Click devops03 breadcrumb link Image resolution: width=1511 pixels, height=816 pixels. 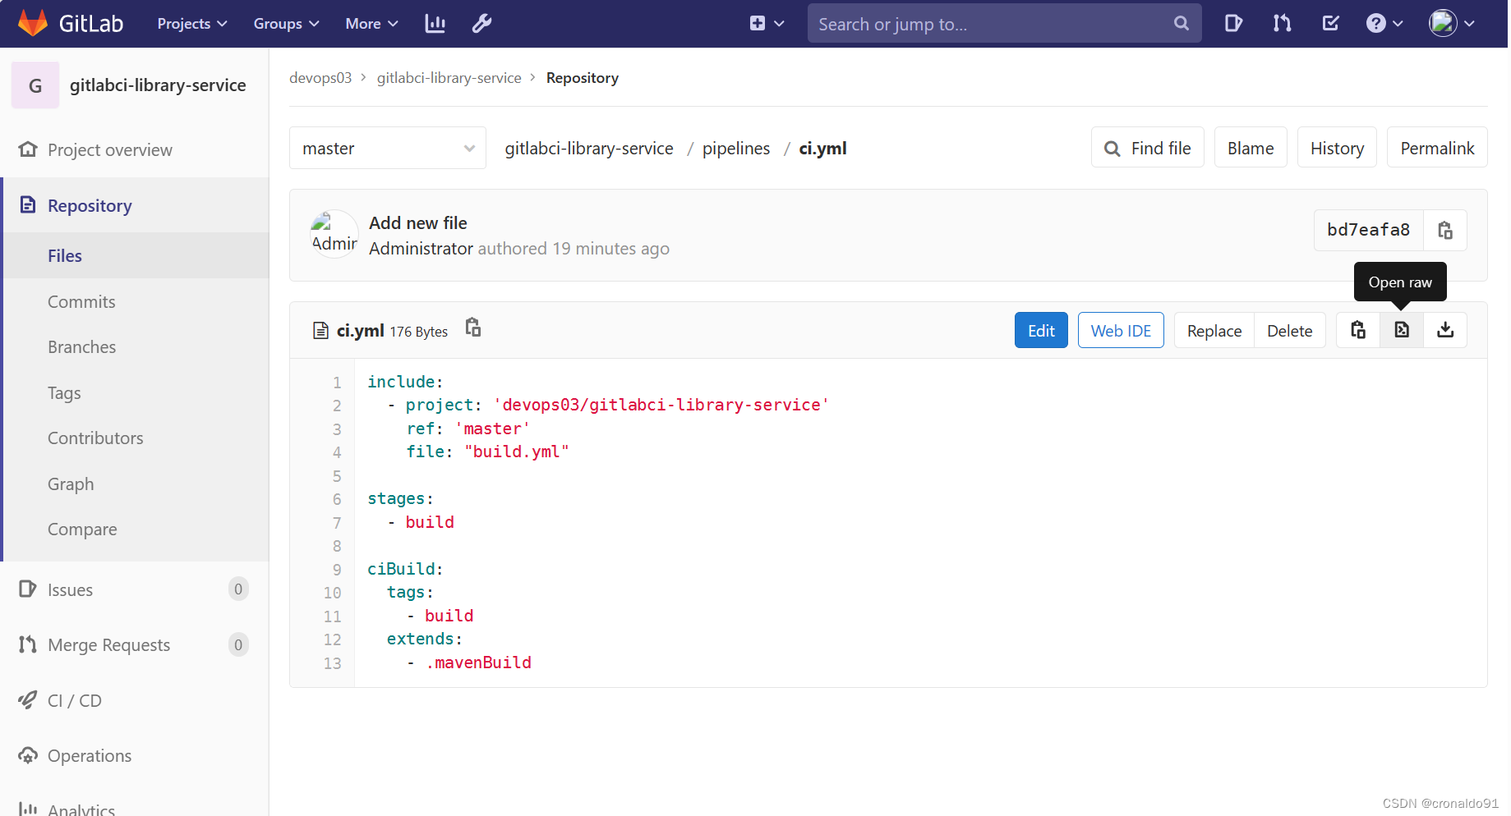tap(320, 78)
